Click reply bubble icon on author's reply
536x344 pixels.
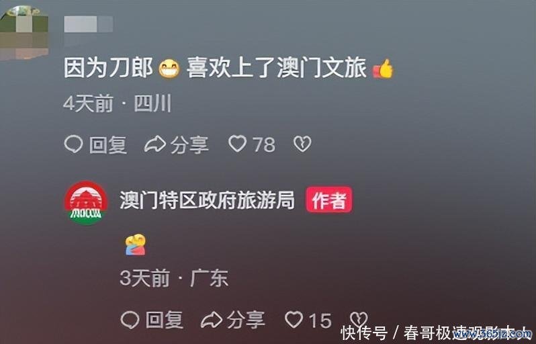pyautogui.click(x=130, y=320)
